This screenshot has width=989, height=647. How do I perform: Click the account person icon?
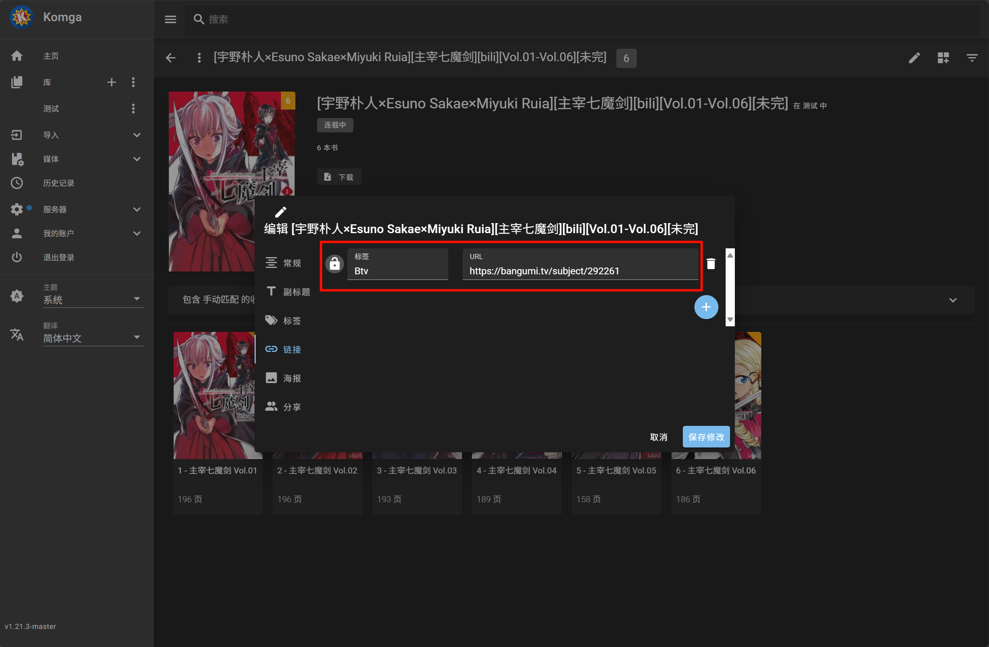17,234
